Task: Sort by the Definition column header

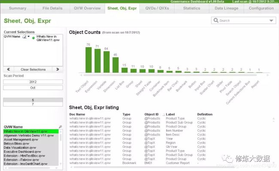Action: coord(205,114)
